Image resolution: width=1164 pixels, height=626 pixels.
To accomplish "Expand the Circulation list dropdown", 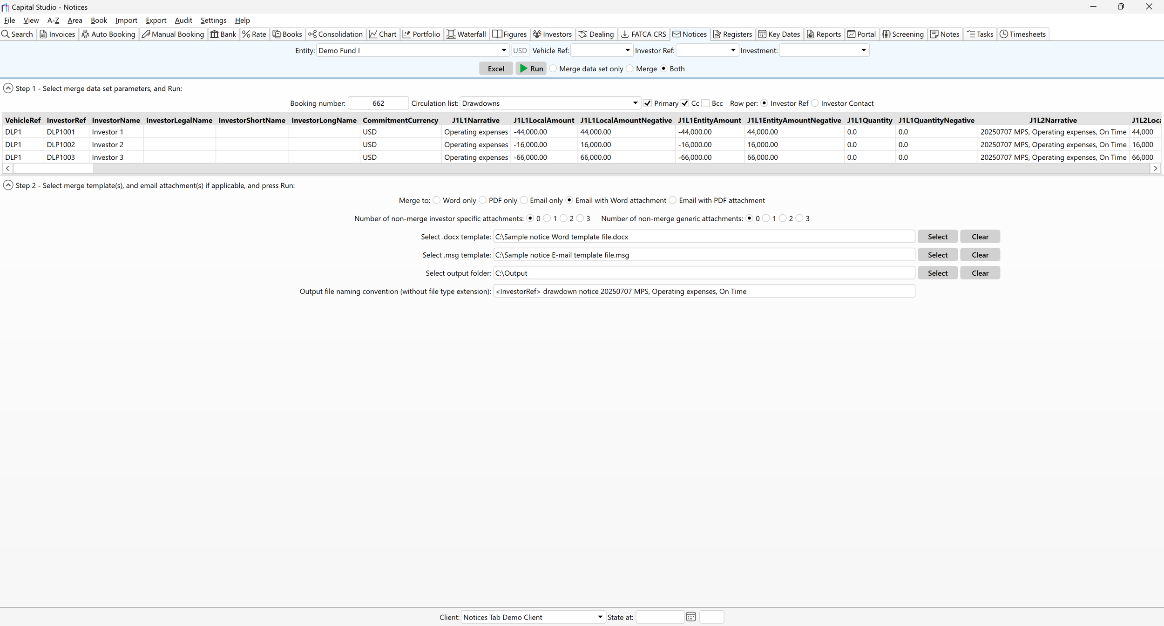I will coord(635,103).
